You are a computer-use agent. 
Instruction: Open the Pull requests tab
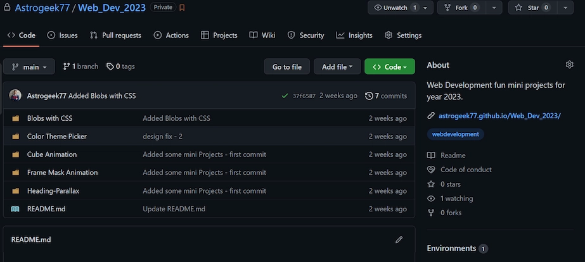tap(115, 35)
